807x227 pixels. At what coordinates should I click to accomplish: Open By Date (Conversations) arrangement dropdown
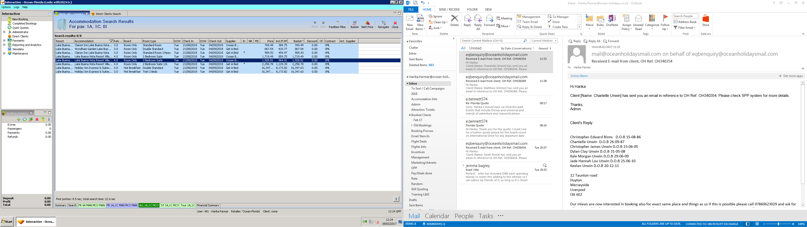(517, 48)
